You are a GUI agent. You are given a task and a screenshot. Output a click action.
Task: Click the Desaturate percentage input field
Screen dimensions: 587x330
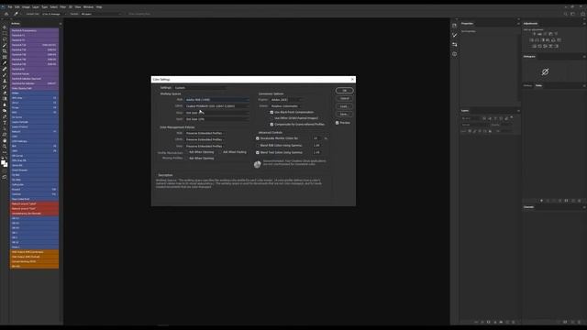point(317,138)
